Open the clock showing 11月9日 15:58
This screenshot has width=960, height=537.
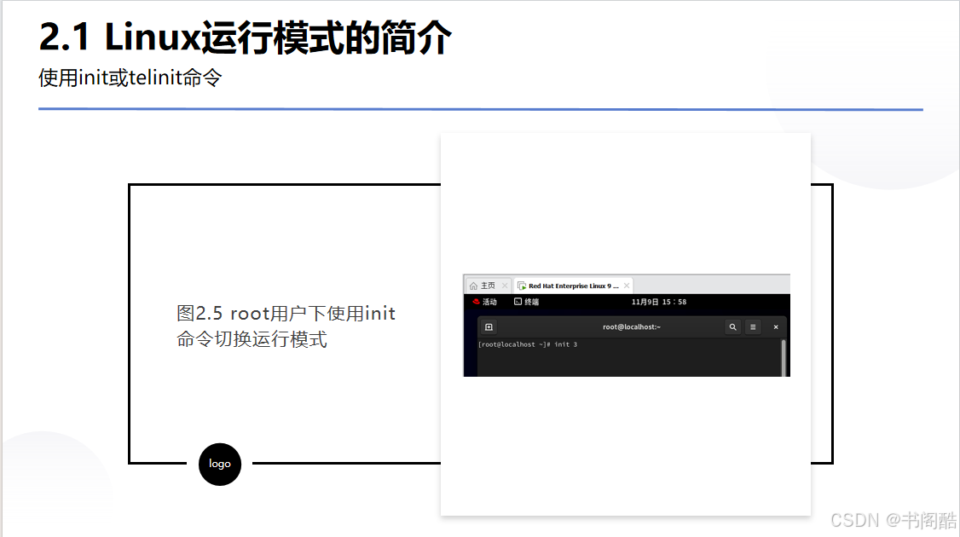tap(659, 302)
